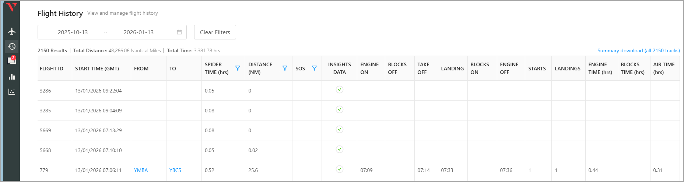Open the Distance (NM) column filter
684x182 pixels.
285,68
